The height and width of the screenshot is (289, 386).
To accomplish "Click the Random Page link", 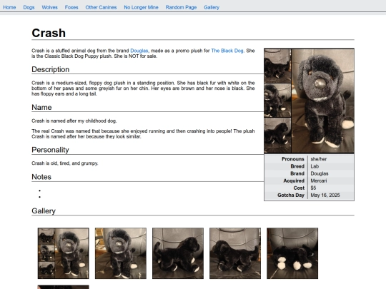I will [x=181, y=7].
